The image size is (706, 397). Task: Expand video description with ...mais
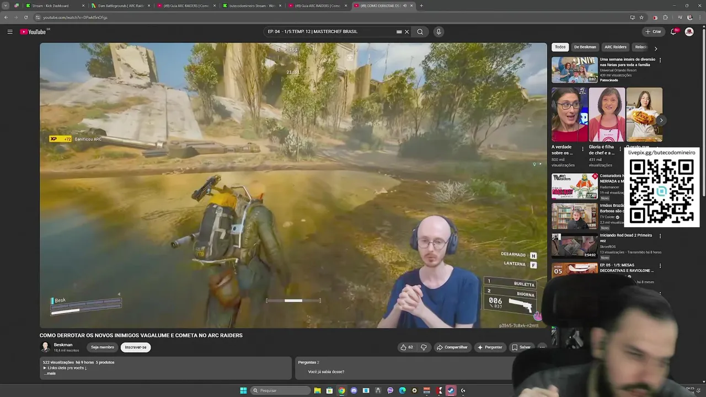click(x=50, y=373)
